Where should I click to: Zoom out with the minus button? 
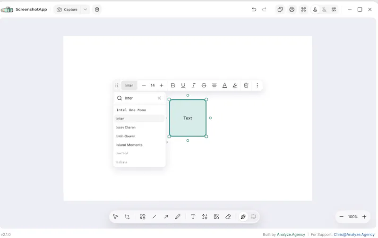pyautogui.click(x=341, y=217)
